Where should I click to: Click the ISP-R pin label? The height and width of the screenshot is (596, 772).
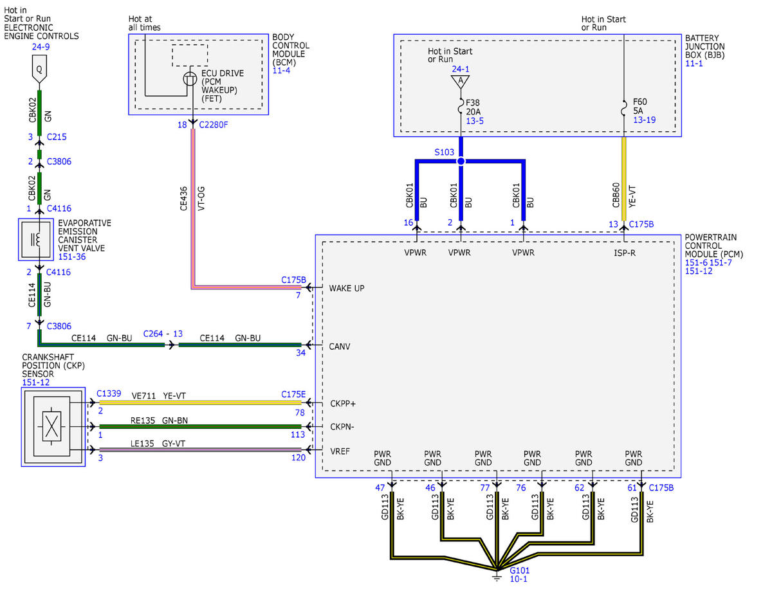[624, 253]
